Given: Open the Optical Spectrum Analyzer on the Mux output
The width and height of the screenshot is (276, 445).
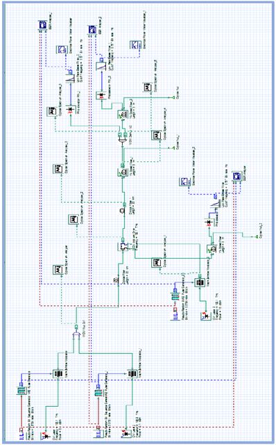Looking at the screenshot, I should (58, 270).
